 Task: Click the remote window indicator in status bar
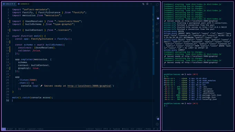(4, 129)
